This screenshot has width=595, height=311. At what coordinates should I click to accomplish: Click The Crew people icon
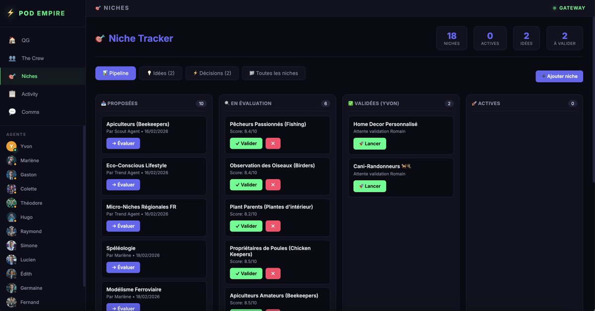pyautogui.click(x=12, y=58)
